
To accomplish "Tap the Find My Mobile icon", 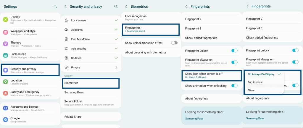I will 66,39.
